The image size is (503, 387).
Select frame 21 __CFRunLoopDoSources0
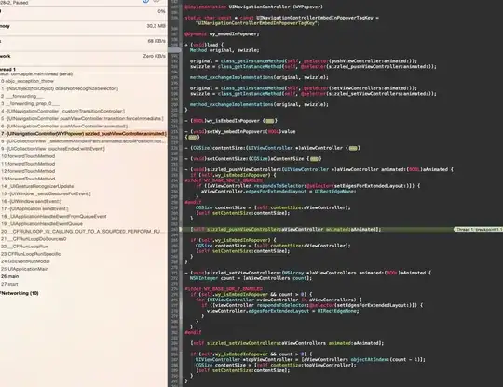click(x=34, y=239)
